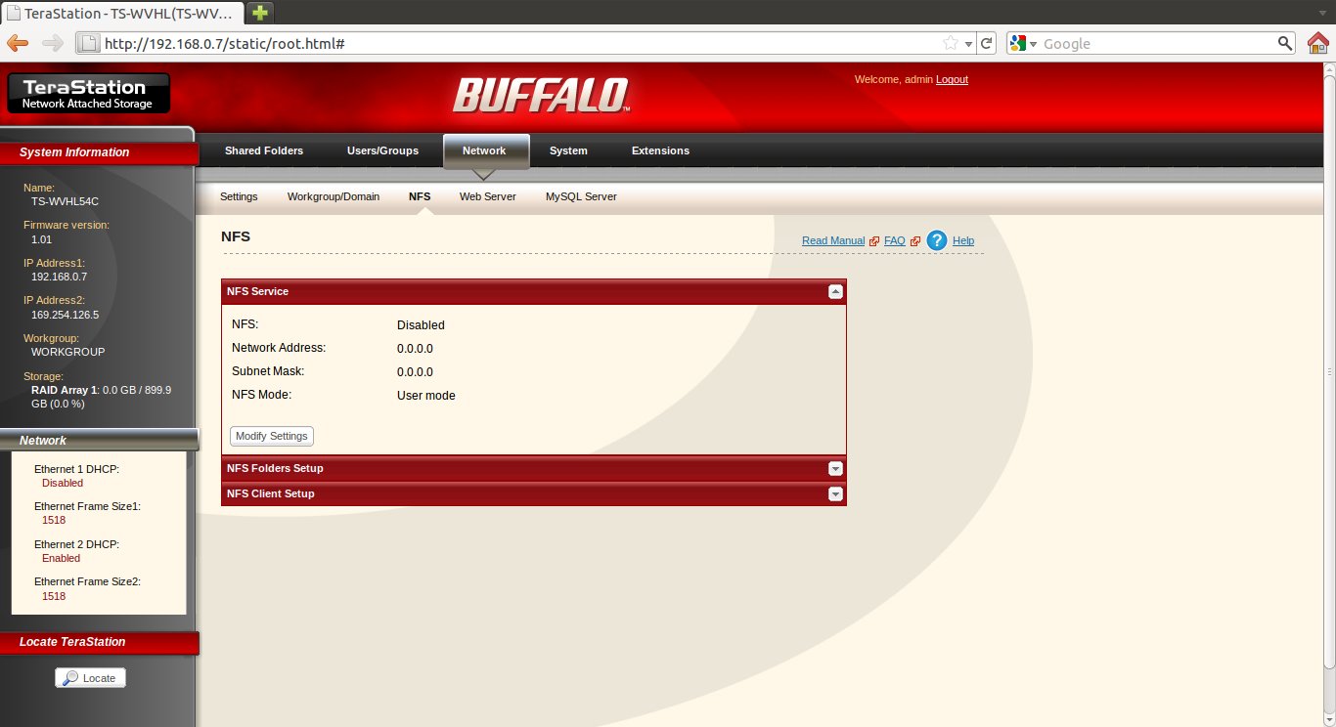The width and height of the screenshot is (1336, 727).
Task: Click the Logout link
Action: click(952, 79)
